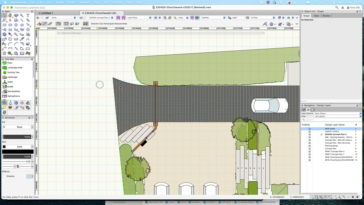
Task: Open the Navigation palette menu icon
Action: [357, 105]
